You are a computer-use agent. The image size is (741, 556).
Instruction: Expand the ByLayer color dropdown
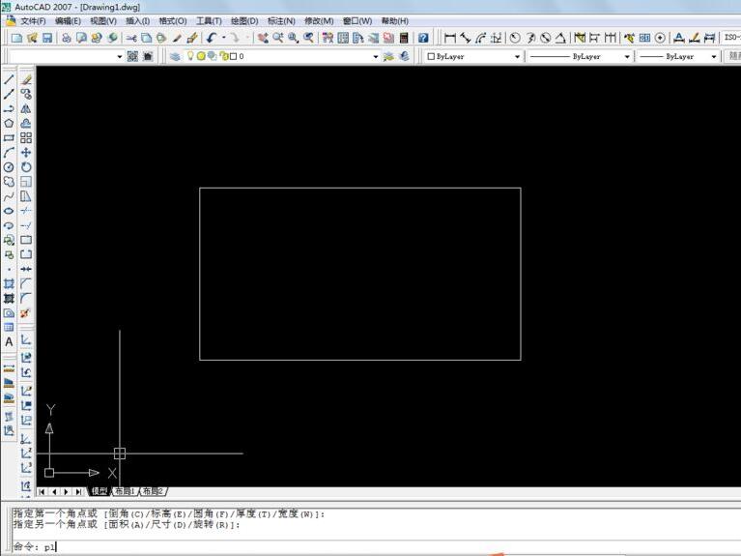518,56
